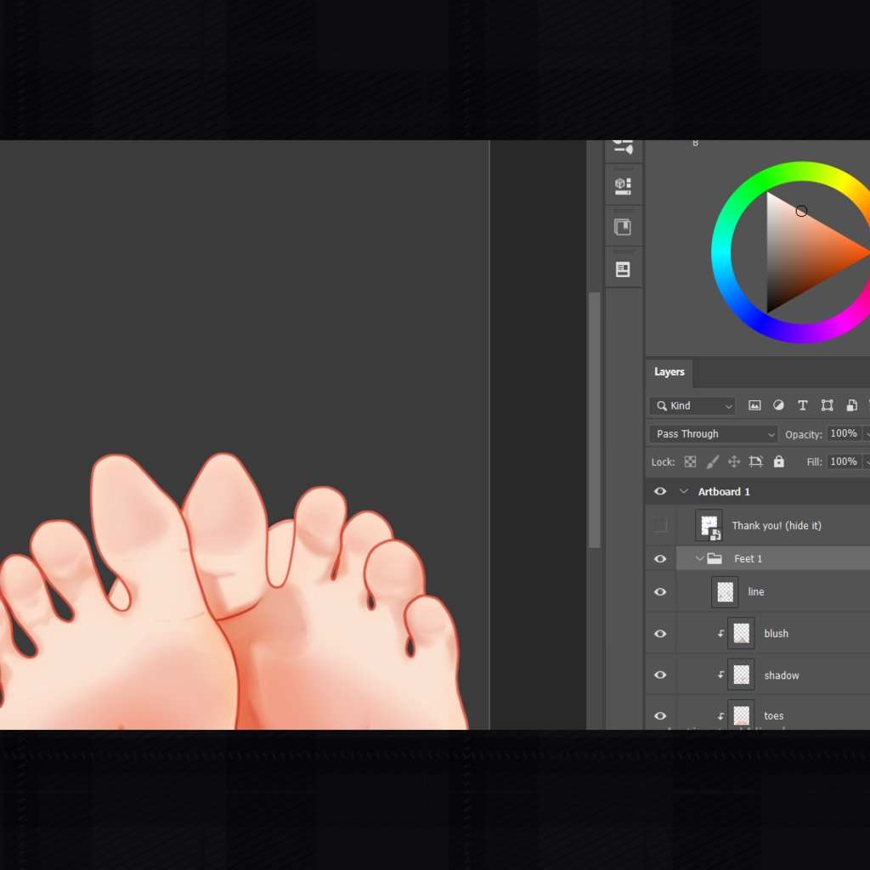The image size is (870, 870).
Task: Lock layer position with the move lock icon
Action: pos(733,461)
